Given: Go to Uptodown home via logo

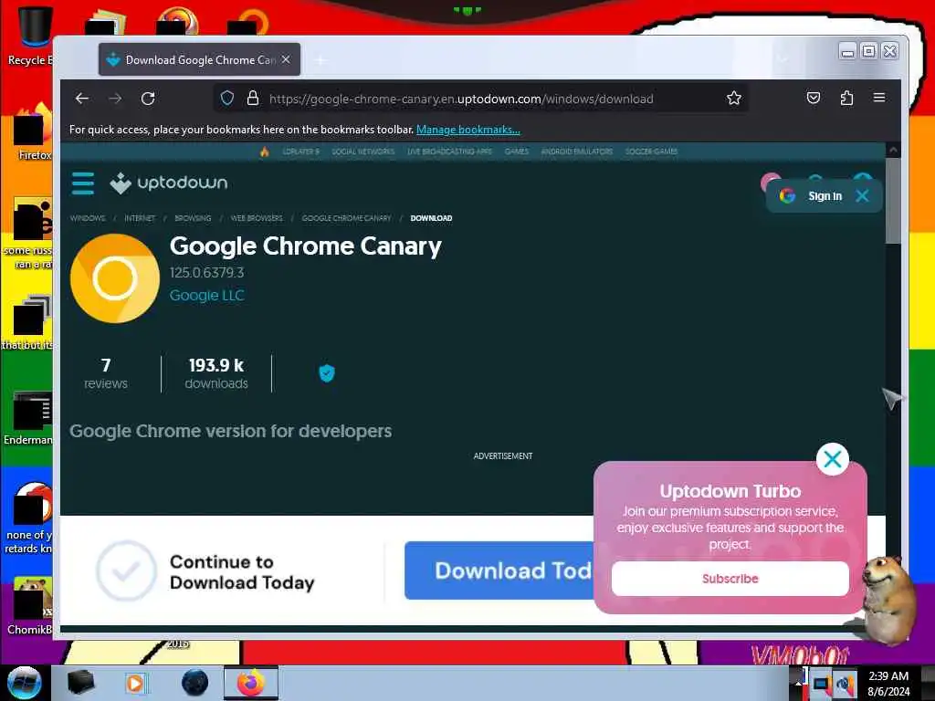Looking at the screenshot, I should tap(169, 183).
